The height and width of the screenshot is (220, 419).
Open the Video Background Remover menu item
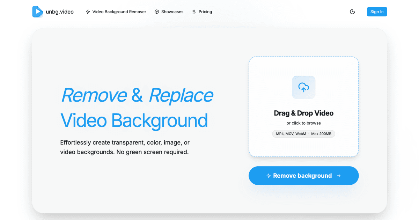(116, 12)
